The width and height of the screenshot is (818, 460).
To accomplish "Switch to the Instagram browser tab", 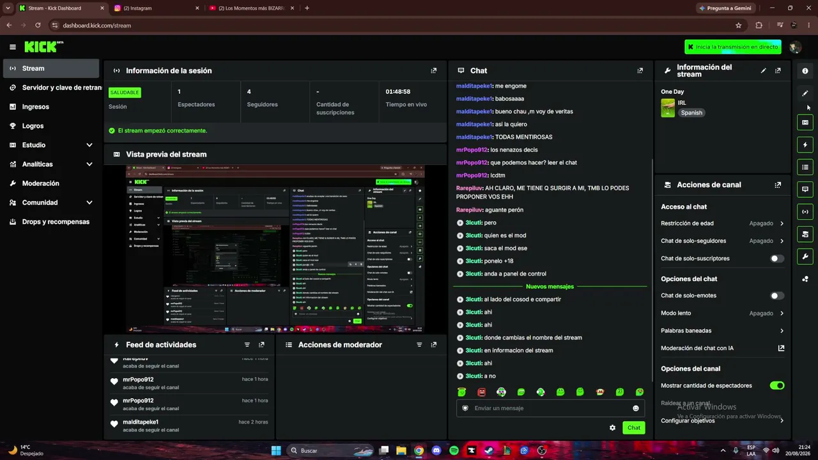I will (x=156, y=8).
